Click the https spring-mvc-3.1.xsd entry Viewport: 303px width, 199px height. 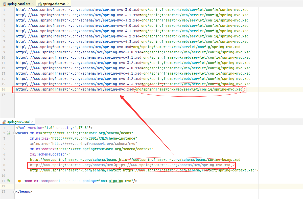133,57
